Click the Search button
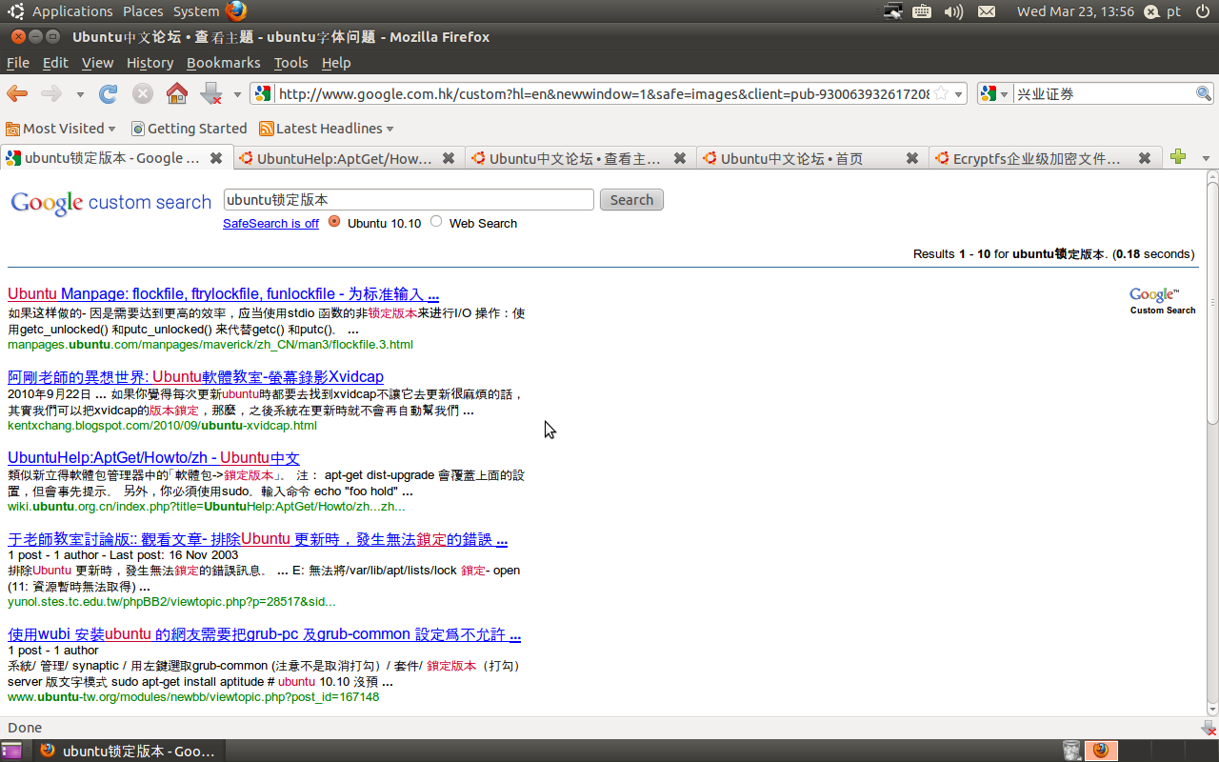Image resolution: width=1219 pixels, height=762 pixels. pos(631,200)
